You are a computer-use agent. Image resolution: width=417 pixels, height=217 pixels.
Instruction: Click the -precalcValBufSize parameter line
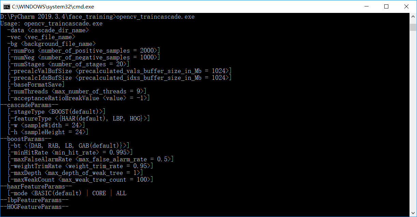point(119,71)
